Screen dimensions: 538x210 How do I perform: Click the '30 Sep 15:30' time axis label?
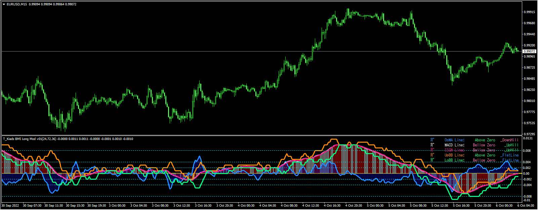pos(75,206)
